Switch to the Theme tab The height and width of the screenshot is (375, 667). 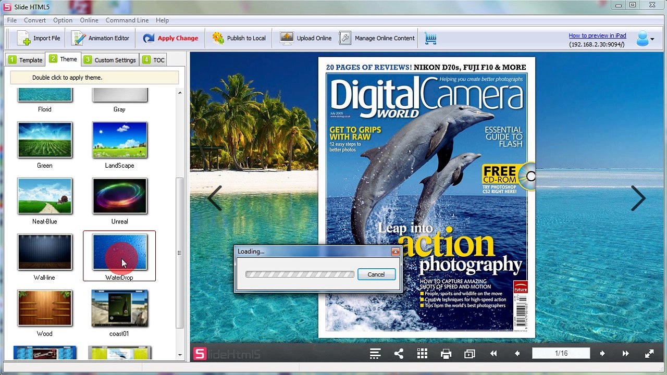pos(63,59)
